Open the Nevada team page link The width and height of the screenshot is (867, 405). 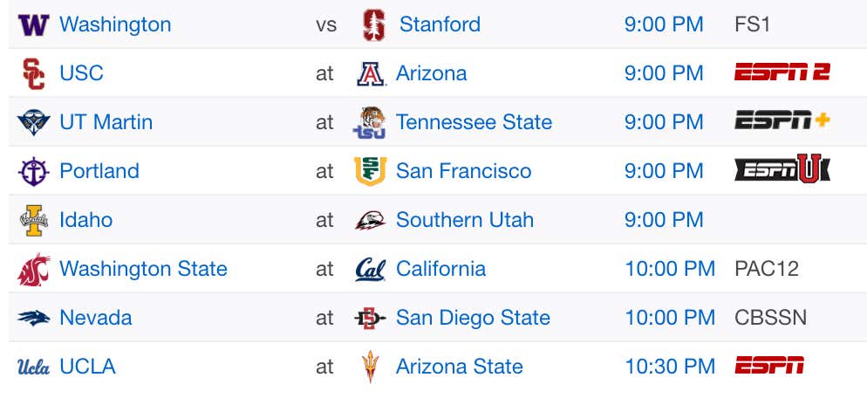[96, 318]
